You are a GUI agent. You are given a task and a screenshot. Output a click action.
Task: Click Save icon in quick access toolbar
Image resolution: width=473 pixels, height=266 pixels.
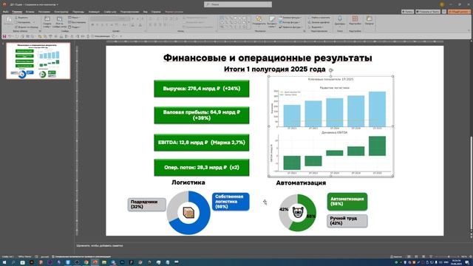(x=4, y=36)
